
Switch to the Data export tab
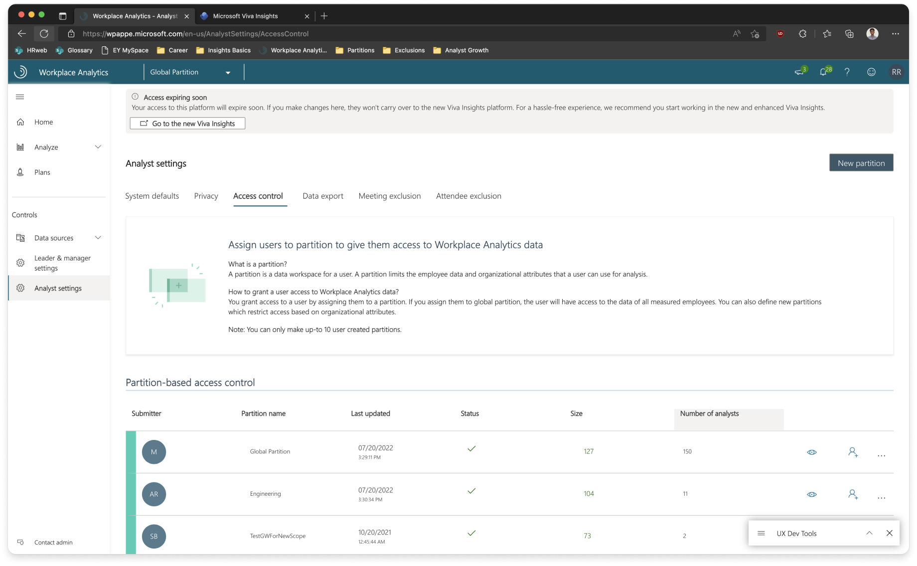322,196
